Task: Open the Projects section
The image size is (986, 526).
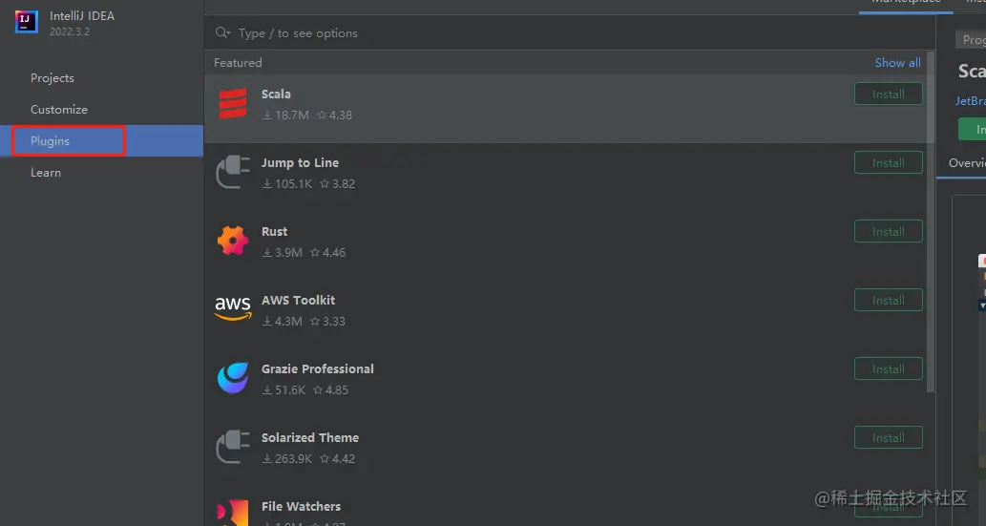Action: point(52,78)
